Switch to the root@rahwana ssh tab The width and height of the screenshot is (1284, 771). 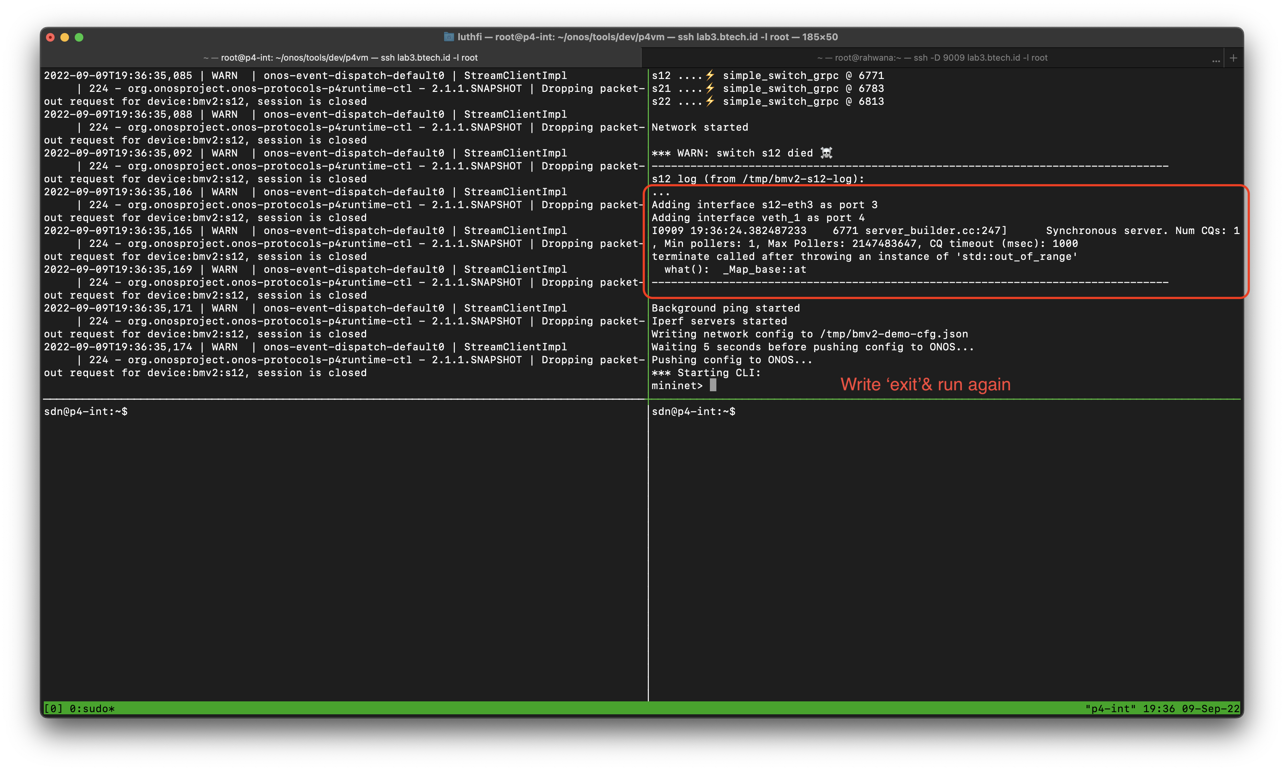coord(932,58)
